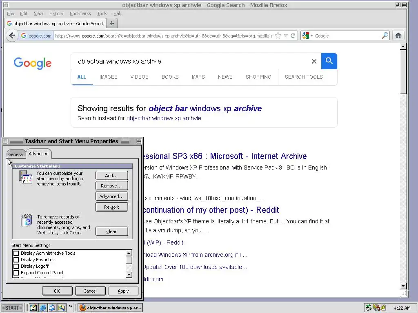Enable Display Favorites checkbox
Viewport: 418px width, 313px height.
click(16, 260)
